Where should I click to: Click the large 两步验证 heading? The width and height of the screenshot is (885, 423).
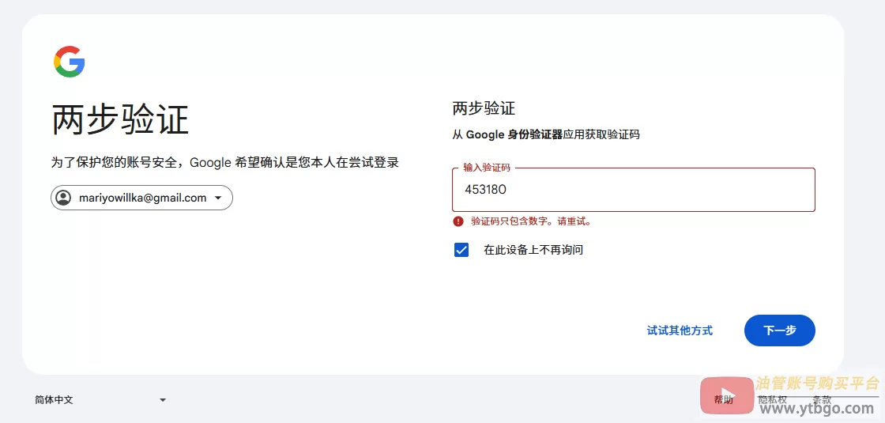coord(119,119)
